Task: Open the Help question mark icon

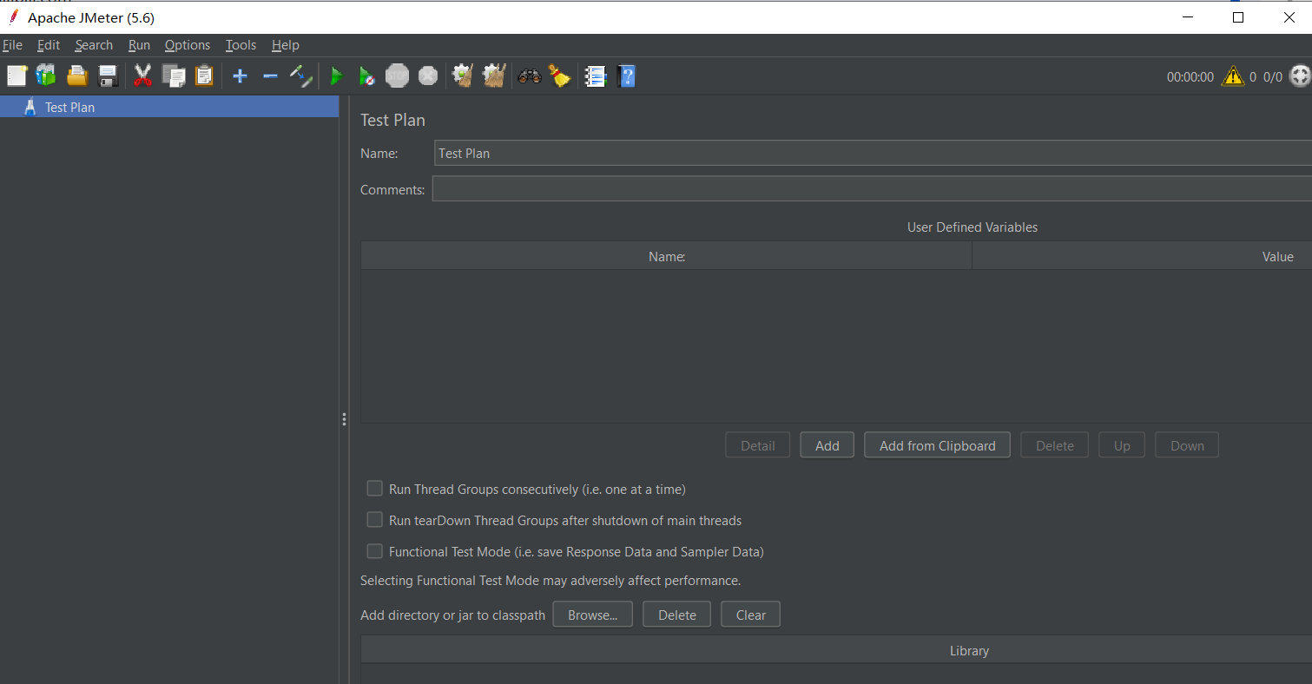Action: tap(626, 76)
